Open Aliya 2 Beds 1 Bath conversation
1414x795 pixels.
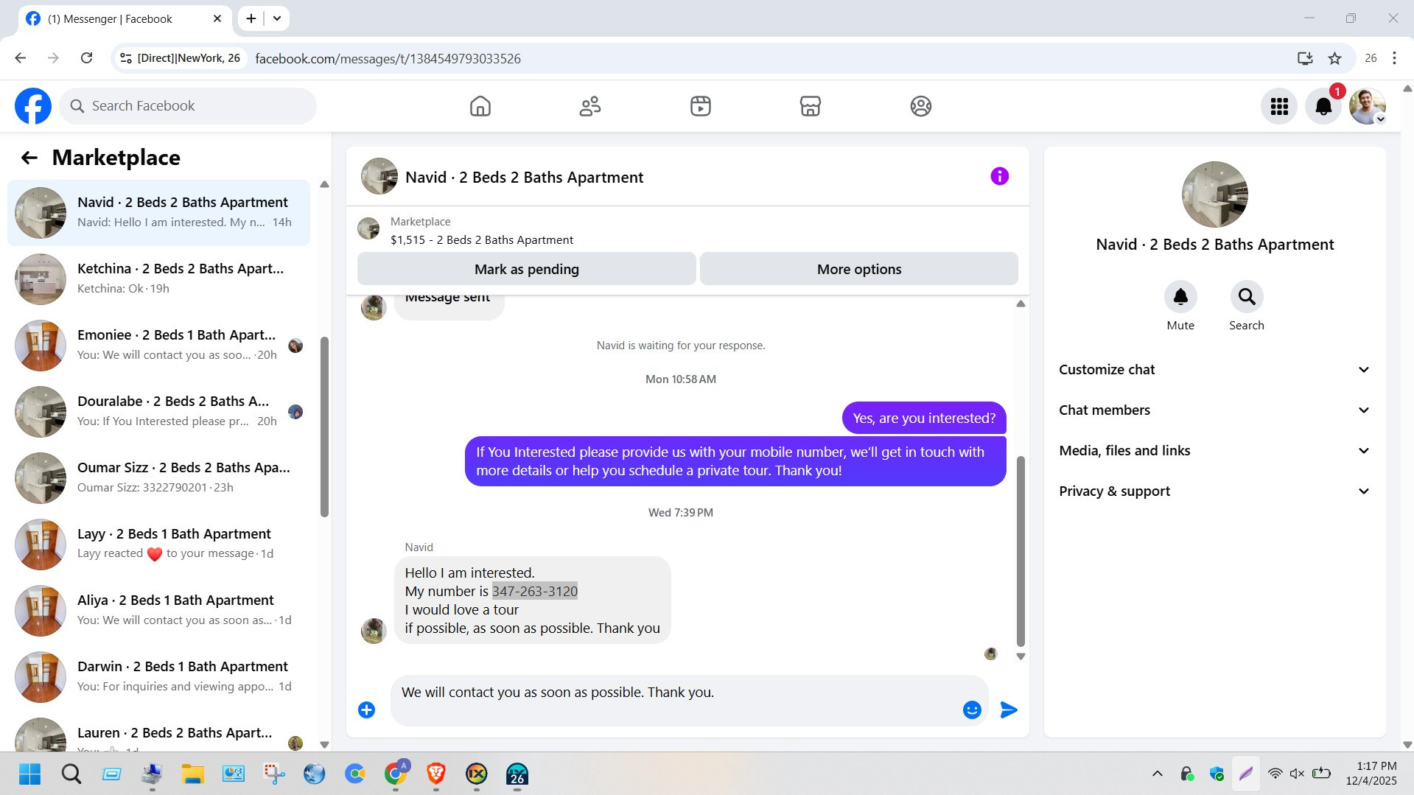(159, 610)
